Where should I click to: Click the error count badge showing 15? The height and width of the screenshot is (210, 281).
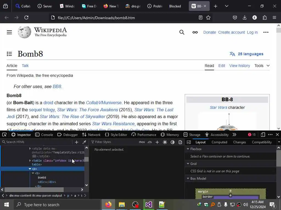[252, 135]
